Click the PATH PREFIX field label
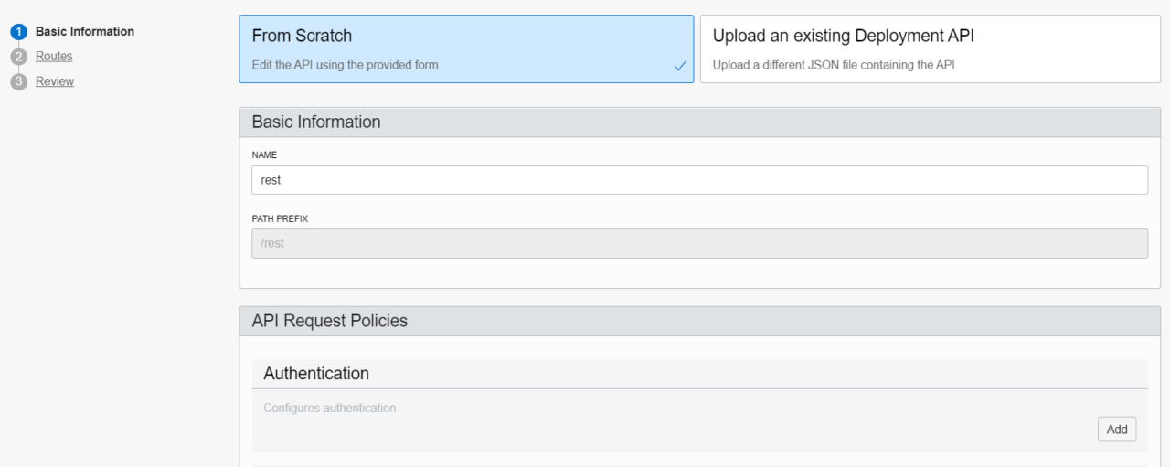Screen dimensions: 1170x467 pos(278,219)
